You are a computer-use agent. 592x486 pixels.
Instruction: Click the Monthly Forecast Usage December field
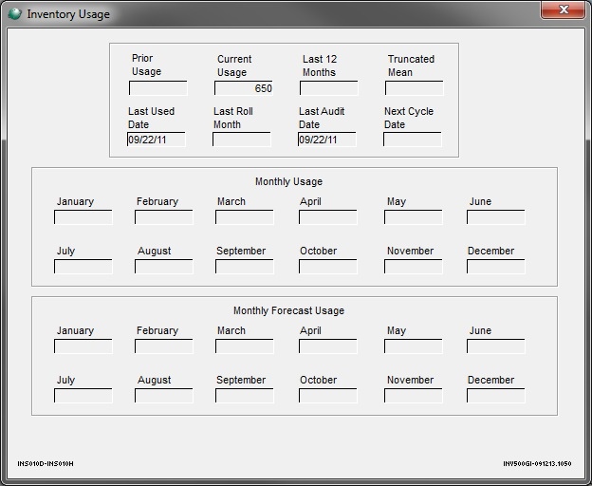point(496,396)
